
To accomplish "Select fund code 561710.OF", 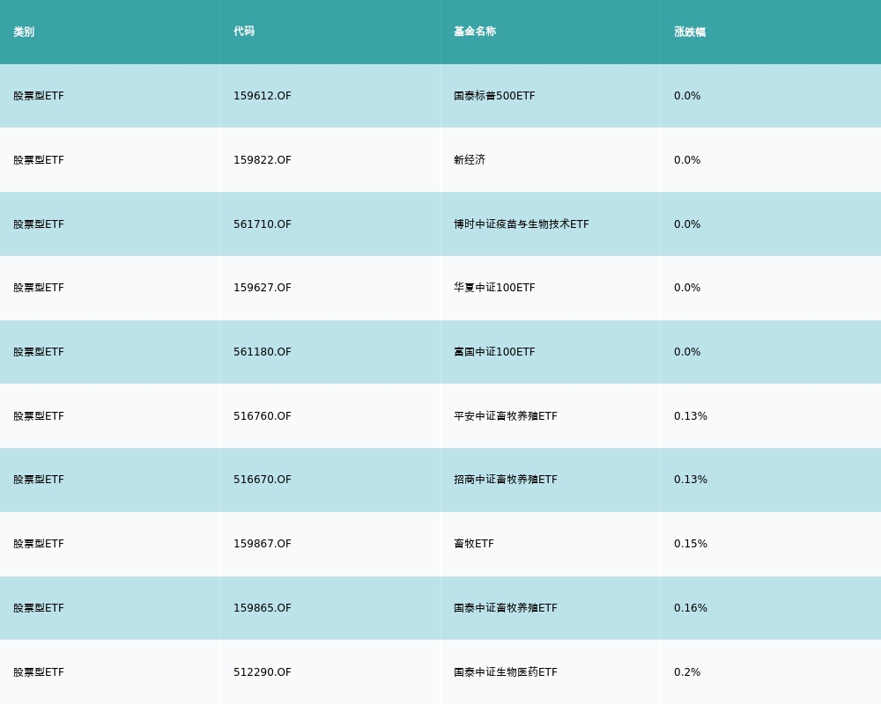I will click(x=263, y=224).
